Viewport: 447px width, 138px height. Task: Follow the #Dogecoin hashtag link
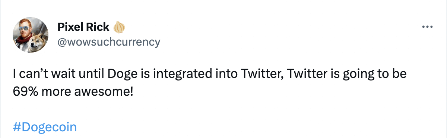(45, 127)
